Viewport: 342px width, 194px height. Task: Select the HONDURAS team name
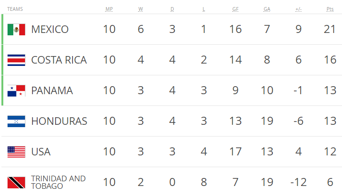click(59, 121)
